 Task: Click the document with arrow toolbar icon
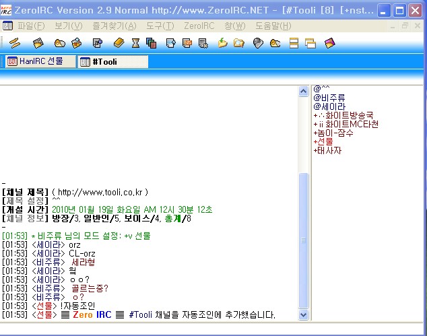pos(171,43)
